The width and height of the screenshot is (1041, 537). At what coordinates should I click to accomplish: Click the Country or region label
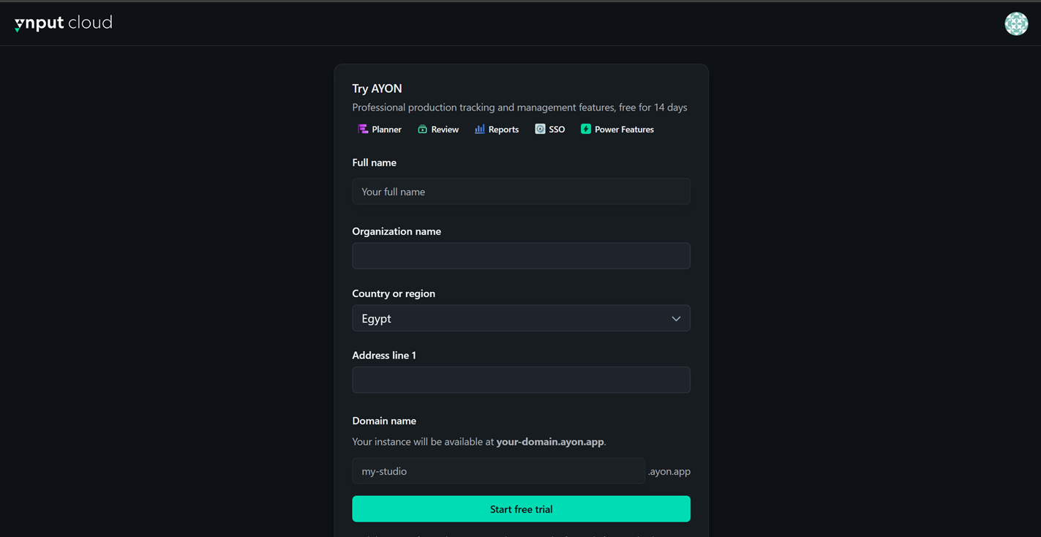click(x=394, y=293)
